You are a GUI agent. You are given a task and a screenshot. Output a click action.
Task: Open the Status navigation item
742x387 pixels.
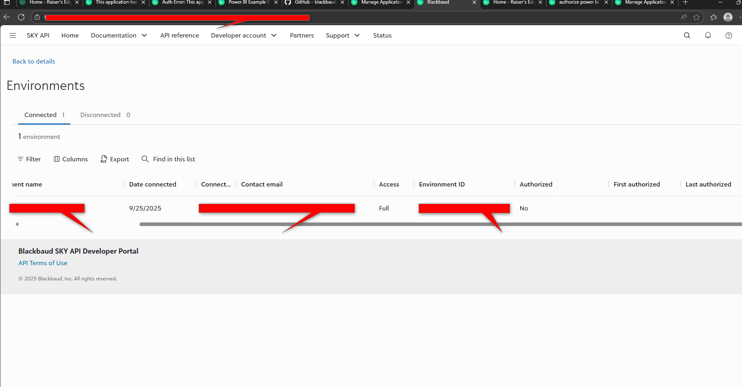pyautogui.click(x=382, y=36)
